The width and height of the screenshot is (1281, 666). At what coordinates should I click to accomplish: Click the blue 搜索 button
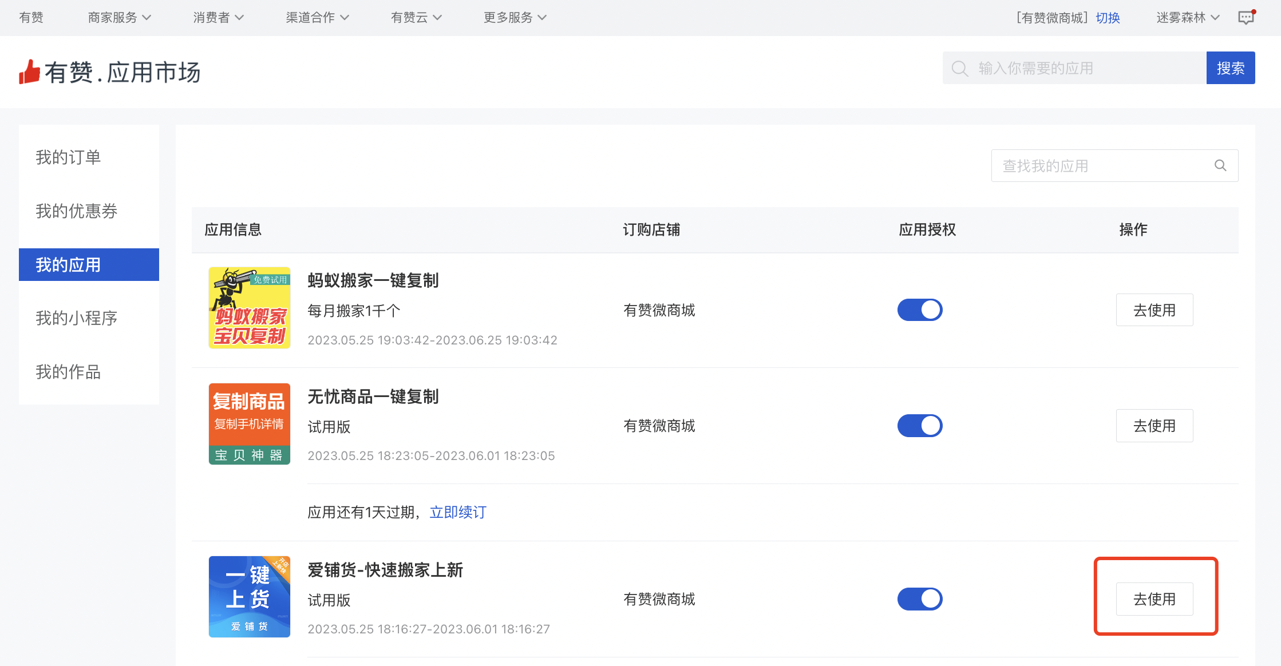pyautogui.click(x=1231, y=68)
